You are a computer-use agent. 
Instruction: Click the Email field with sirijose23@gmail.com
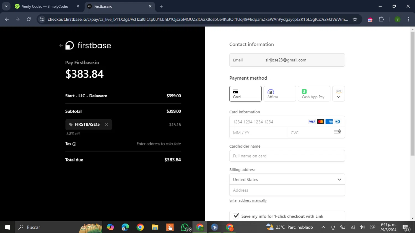click(287, 60)
